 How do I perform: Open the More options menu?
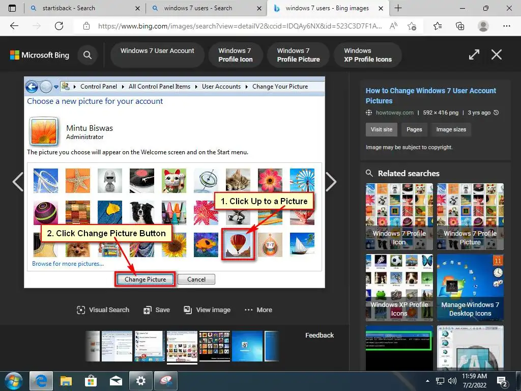[x=258, y=310]
